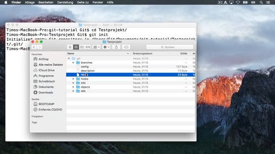Click the Terminal window git init line

(x=57, y=35)
